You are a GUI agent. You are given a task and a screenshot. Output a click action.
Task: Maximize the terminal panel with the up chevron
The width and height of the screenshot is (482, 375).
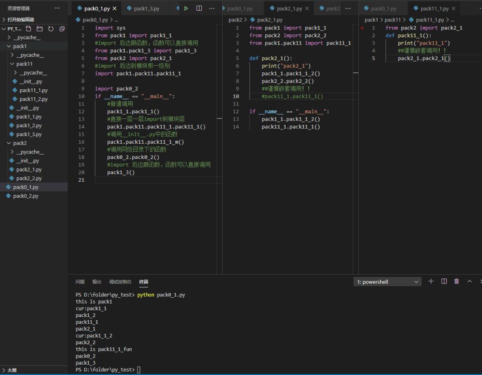pyautogui.click(x=470, y=281)
